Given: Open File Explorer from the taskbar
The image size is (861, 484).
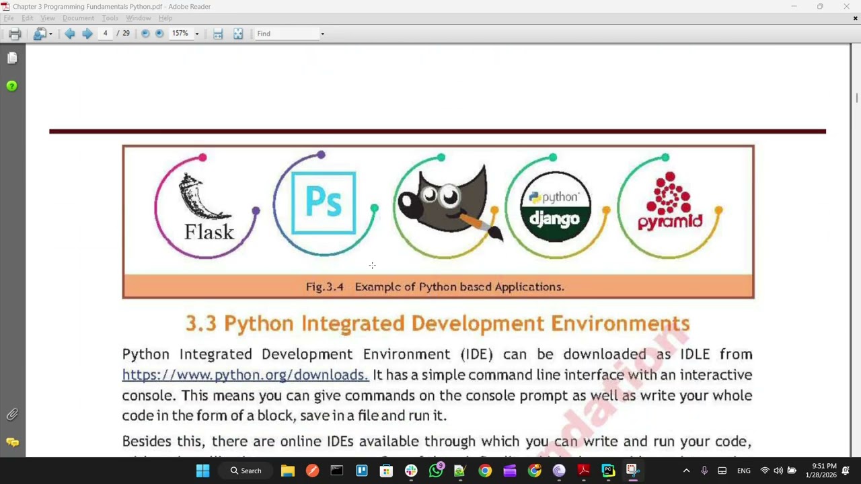Looking at the screenshot, I should pyautogui.click(x=288, y=471).
